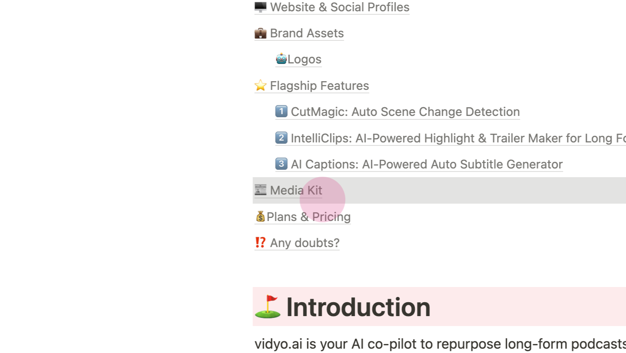
Task: Click the red exclamation-question mark emoji
Action: coord(260,242)
